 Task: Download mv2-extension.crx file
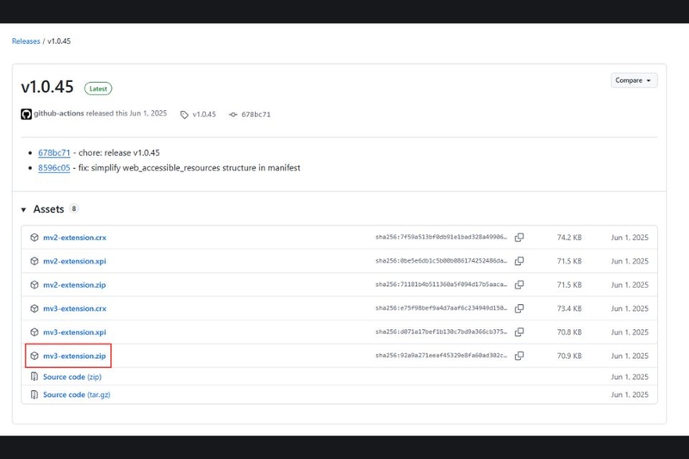75,238
